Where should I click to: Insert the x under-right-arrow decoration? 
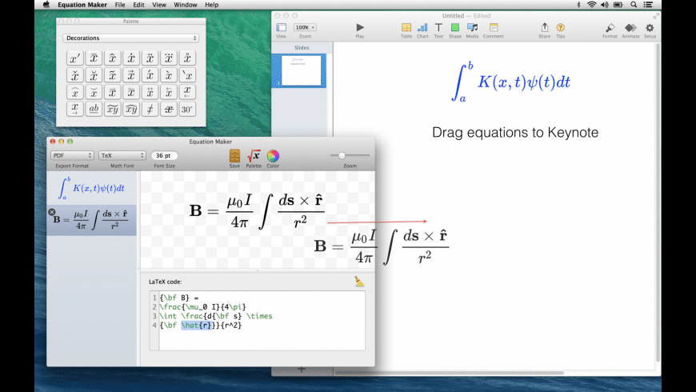tap(75, 109)
